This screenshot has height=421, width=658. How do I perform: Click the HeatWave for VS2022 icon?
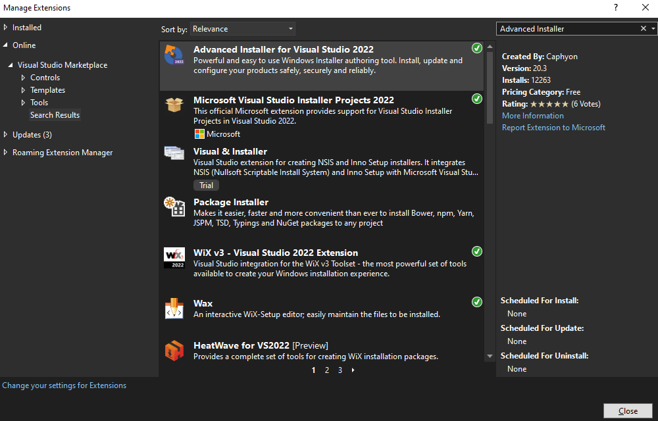pyautogui.click(x=174, y=351)
